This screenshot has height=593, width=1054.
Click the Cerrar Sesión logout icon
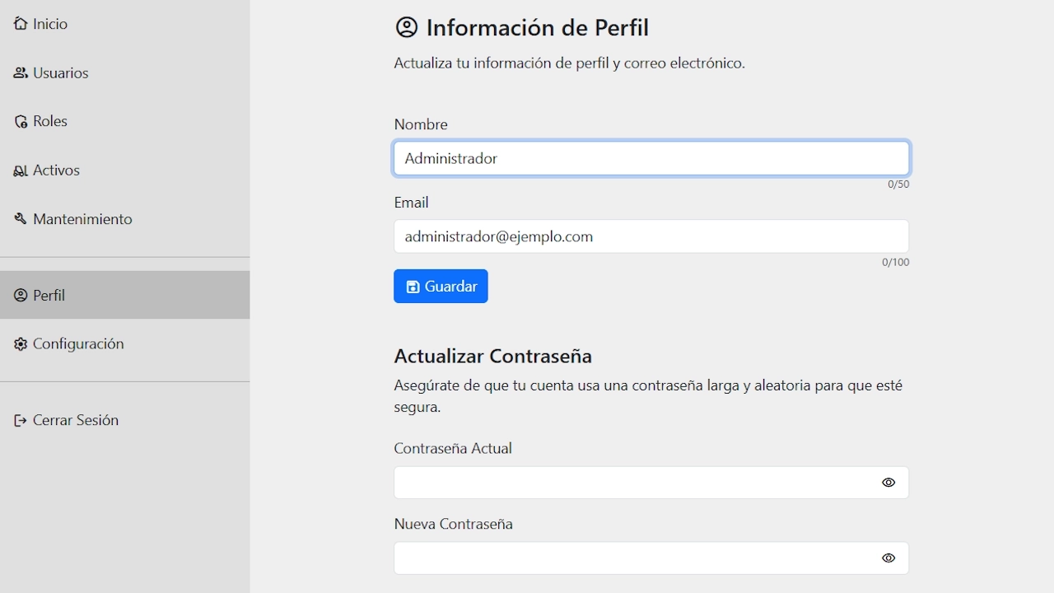click(20, 420)
